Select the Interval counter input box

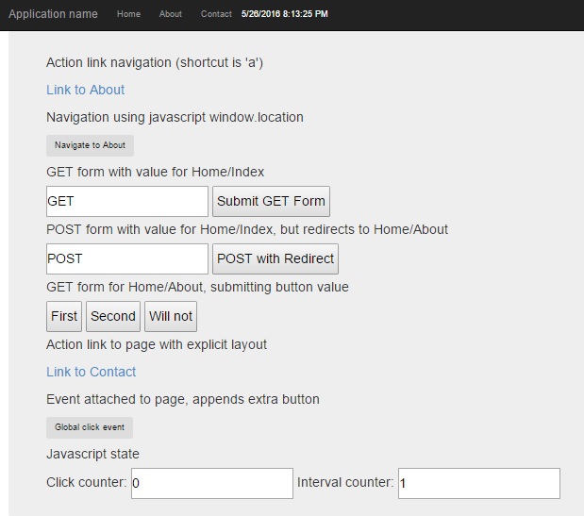479,483
